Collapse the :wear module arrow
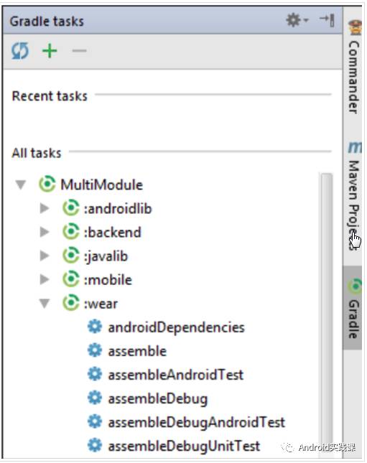The image size is (367, 463). pos(45,303)
